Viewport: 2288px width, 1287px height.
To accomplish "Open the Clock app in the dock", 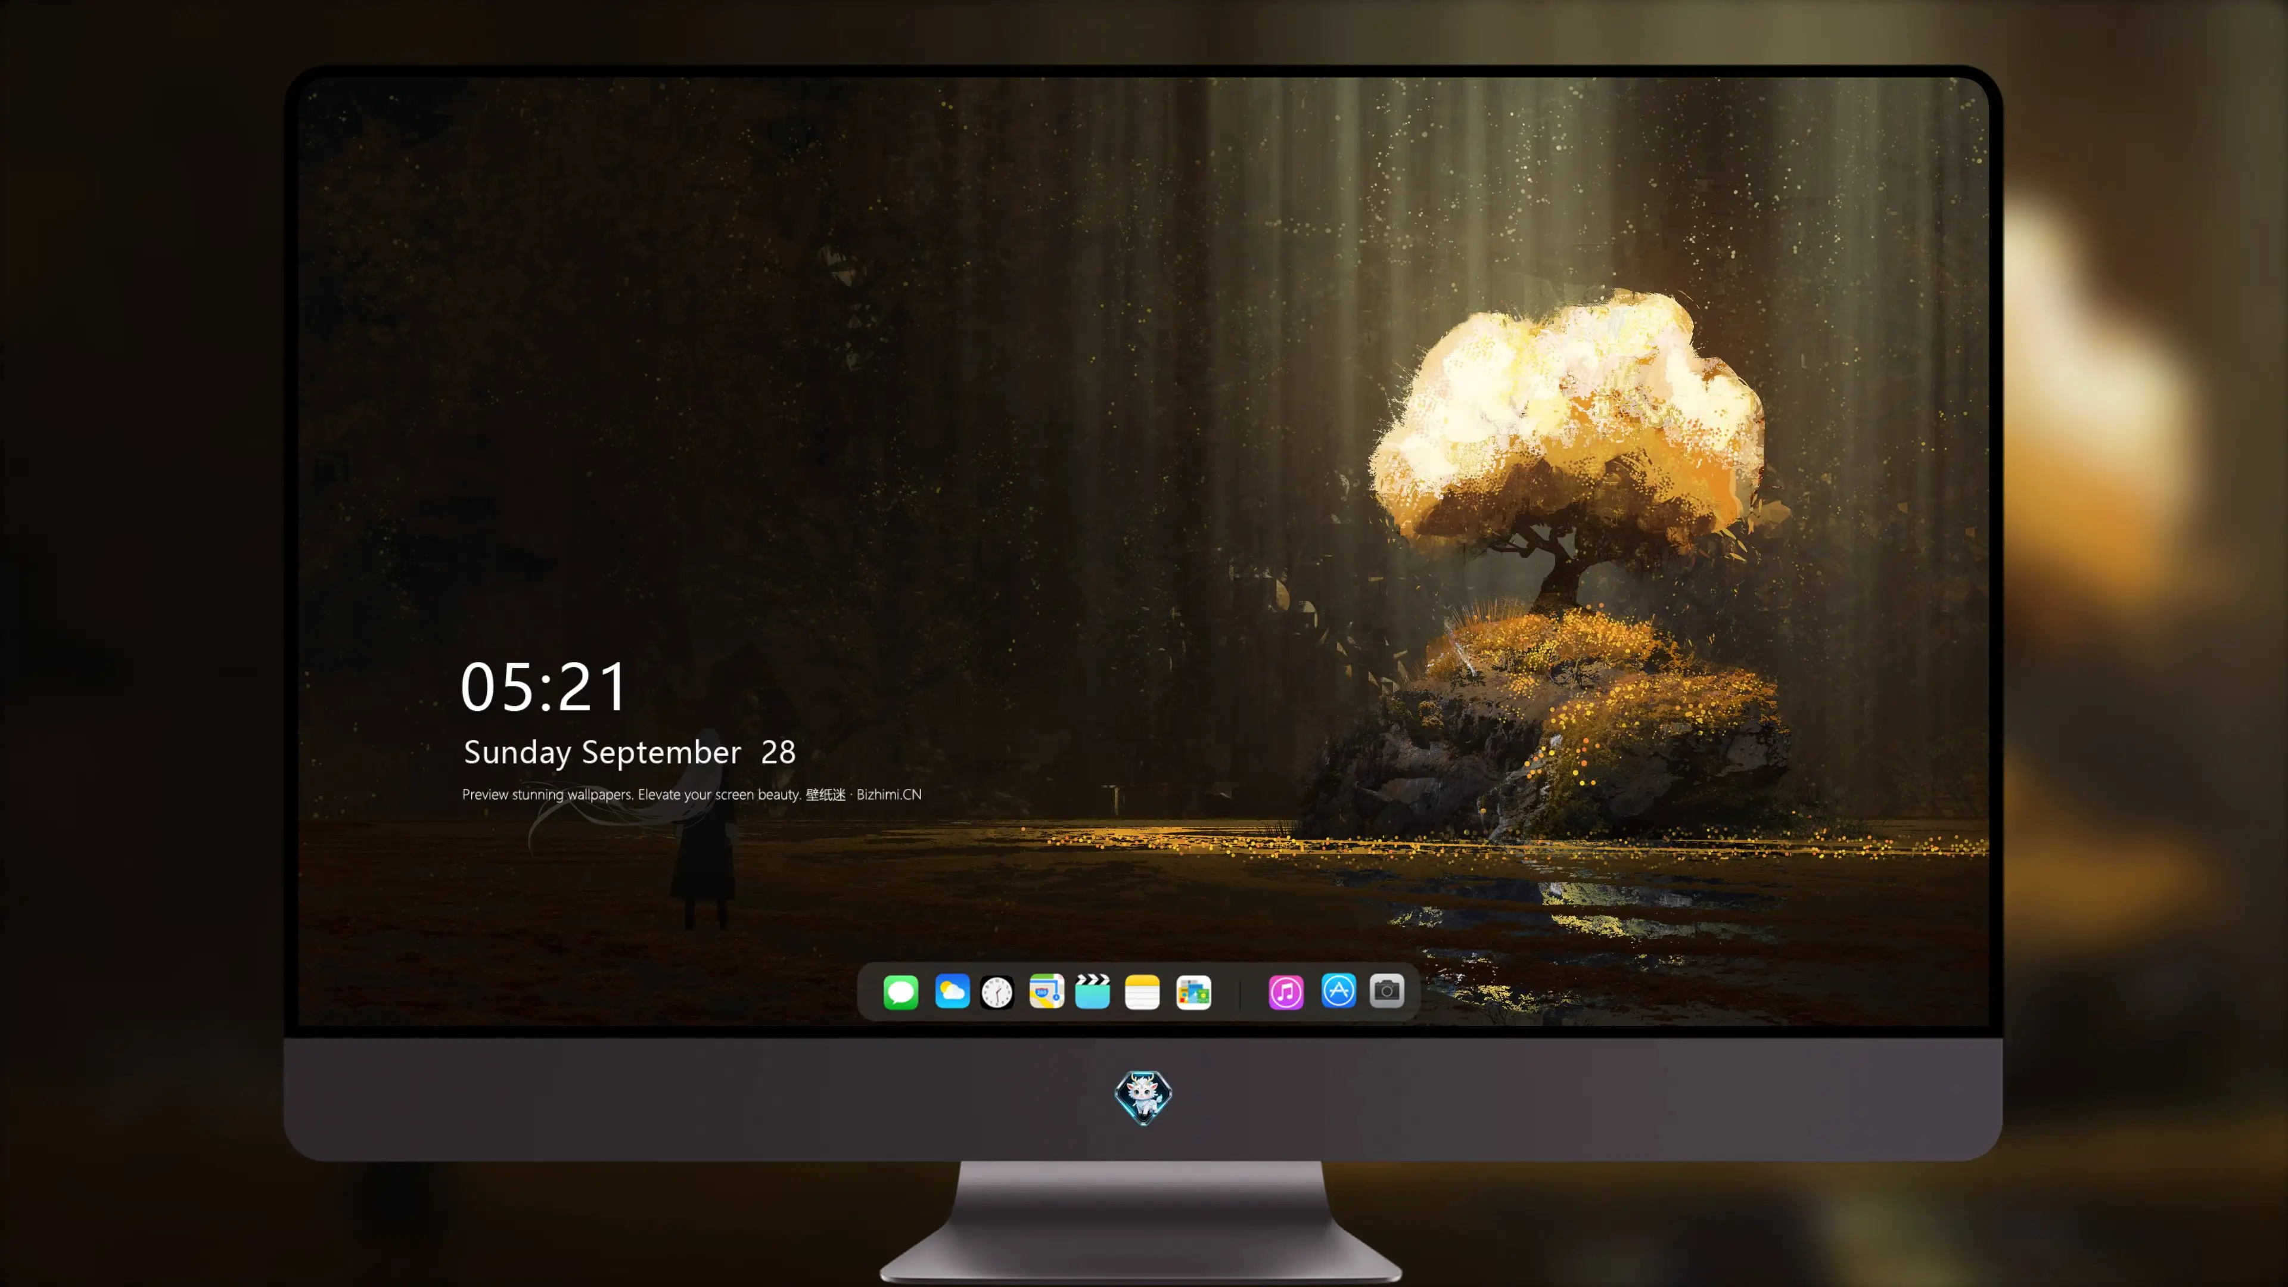I will pyautogui.click(x=997, y=991).
